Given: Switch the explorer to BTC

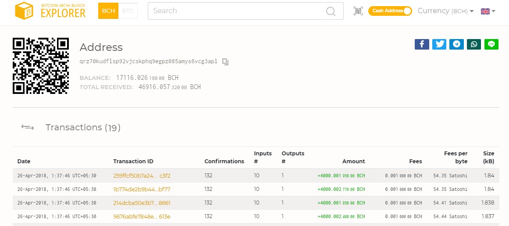Looking at the screenshot, I should pos(128,11).
